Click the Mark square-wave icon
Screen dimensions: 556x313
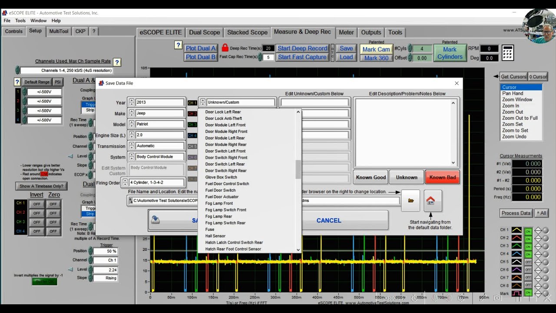(516, 293)
